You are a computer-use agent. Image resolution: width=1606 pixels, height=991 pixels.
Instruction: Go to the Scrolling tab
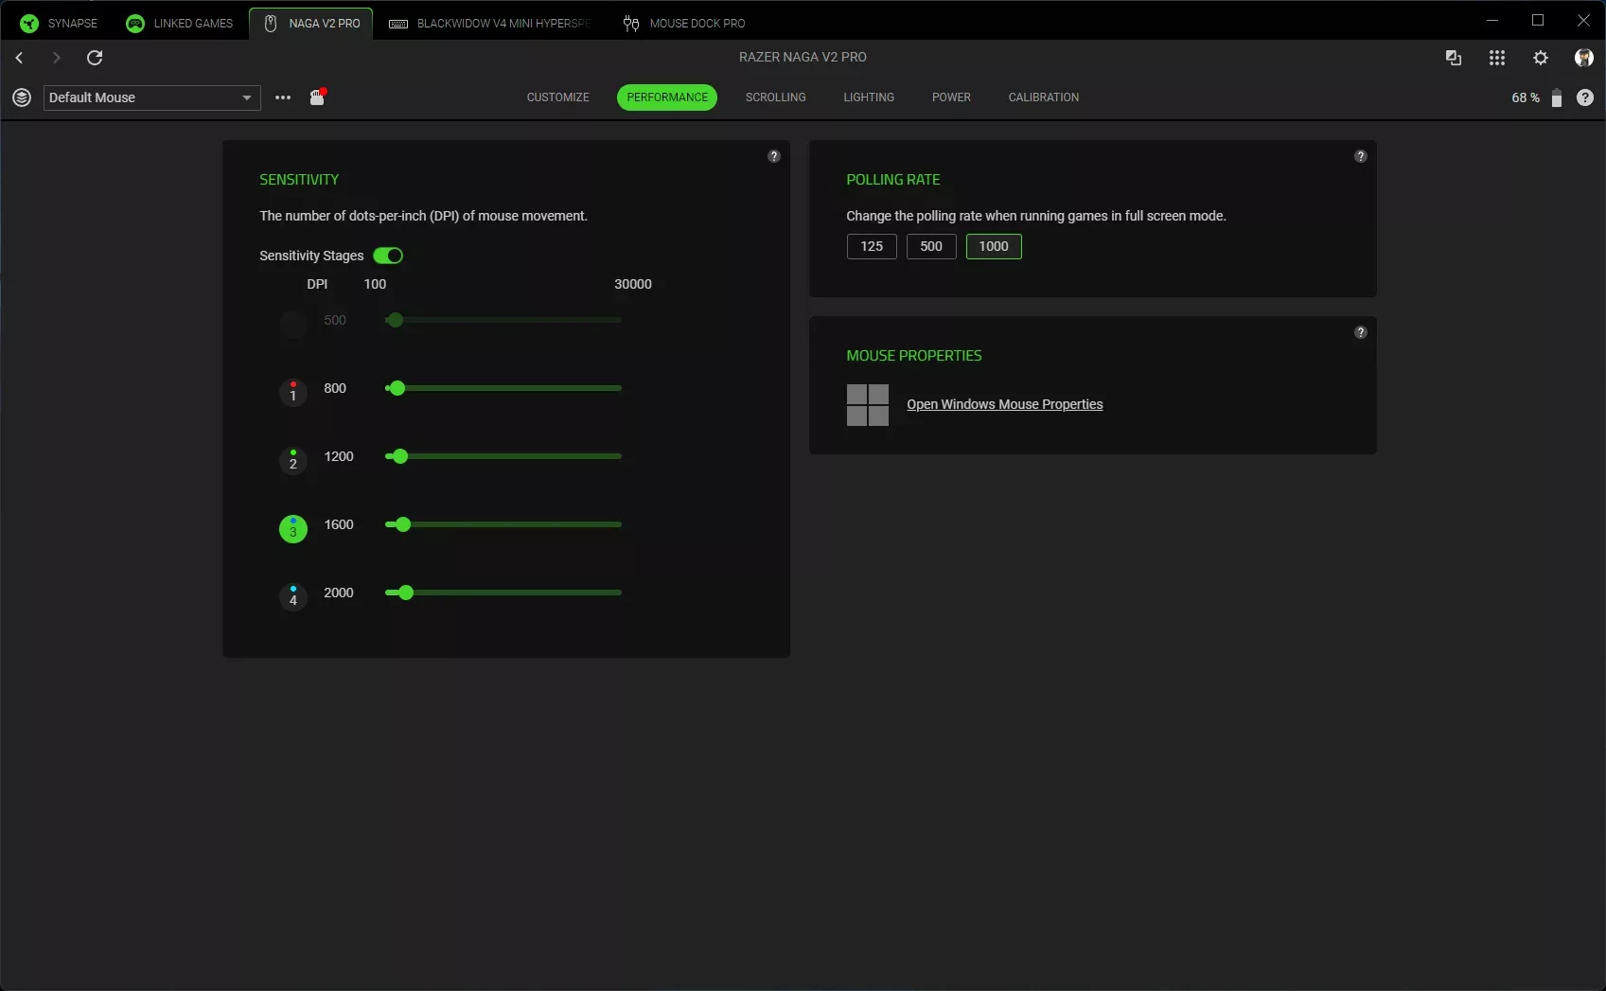pyautogui.click(x=776, y=97)
